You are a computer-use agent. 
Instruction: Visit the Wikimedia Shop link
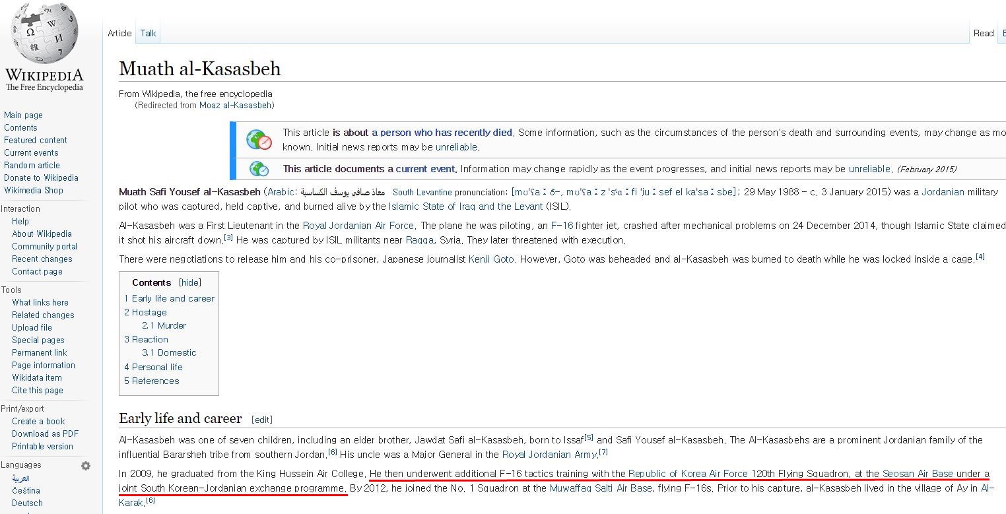[x=34, y=190]
